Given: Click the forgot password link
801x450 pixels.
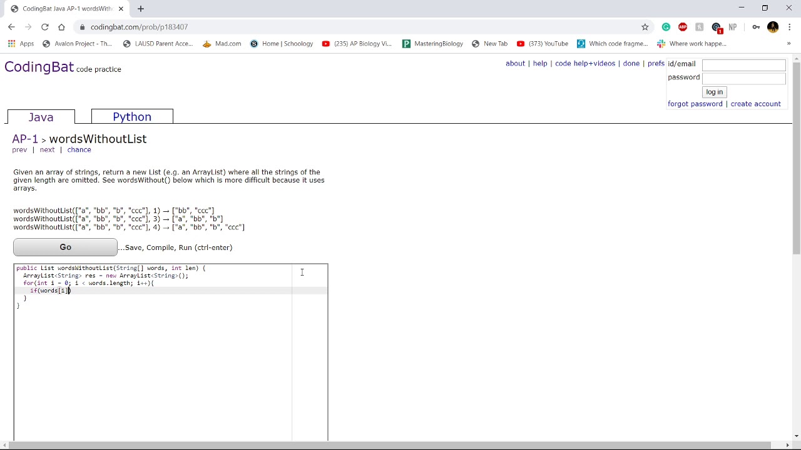Looking at the screenshot, I should click(x=695, y=104).
